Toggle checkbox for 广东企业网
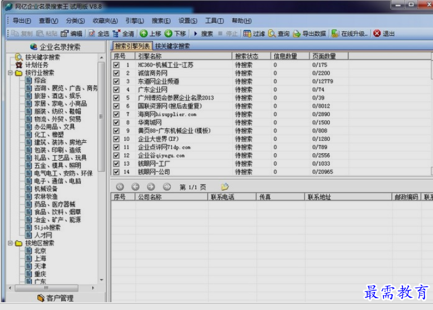Viewport: 433px width, 310px height. (x=116, y=90)
